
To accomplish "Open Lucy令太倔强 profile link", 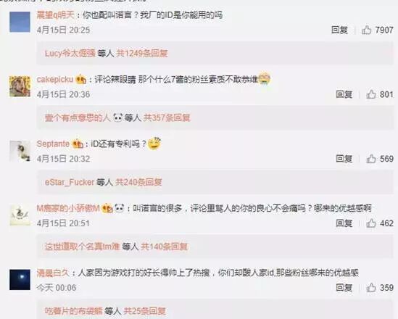I will pyautogui.click(x=70, y=54).
